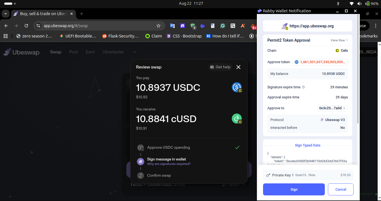
Task: Bookmark this page with star icon
Action: tap(158, 26)
